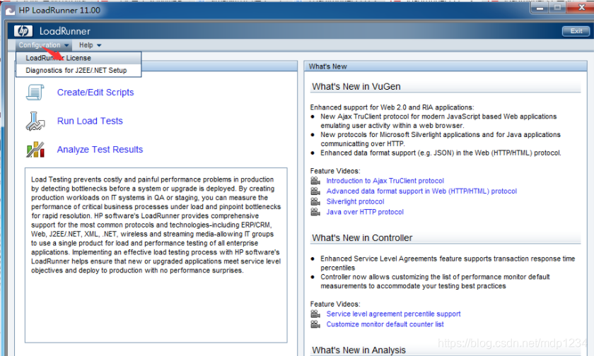594x356 pixels.
Task: Open the Silverlight protocol video link
Action: tap(355, 201)
